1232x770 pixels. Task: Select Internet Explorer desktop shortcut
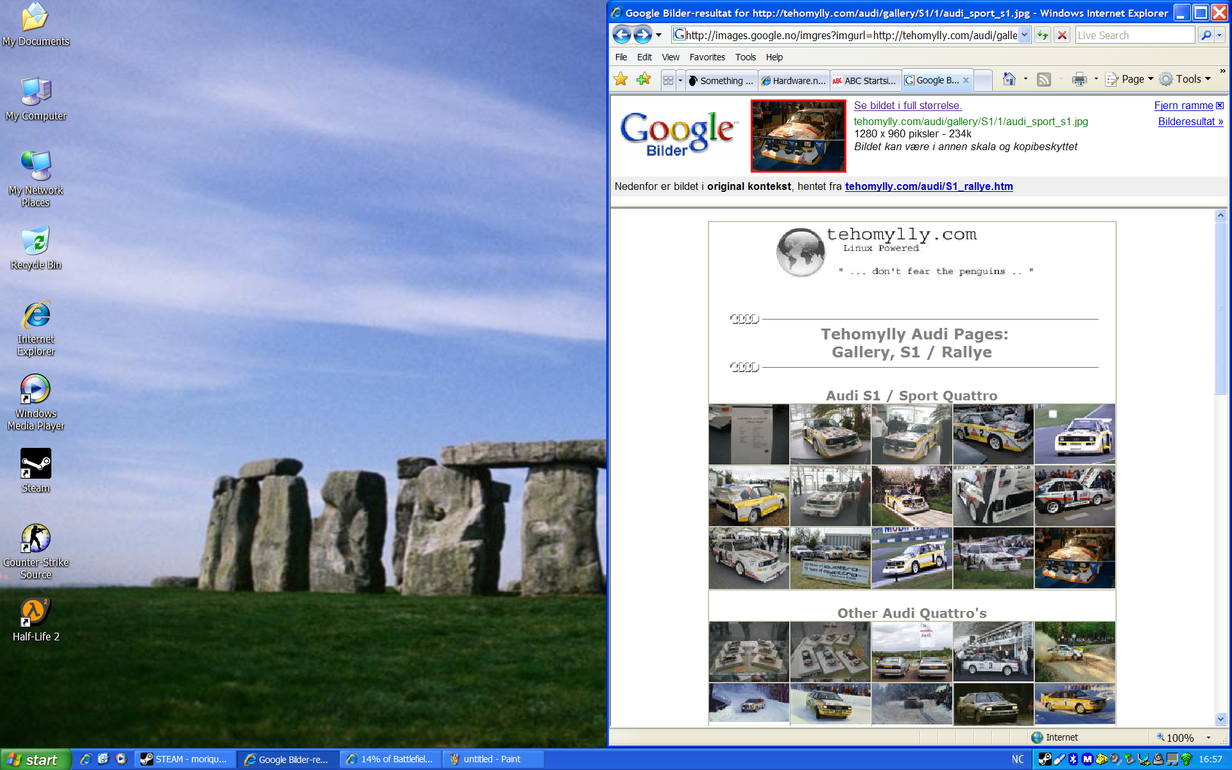35,327
